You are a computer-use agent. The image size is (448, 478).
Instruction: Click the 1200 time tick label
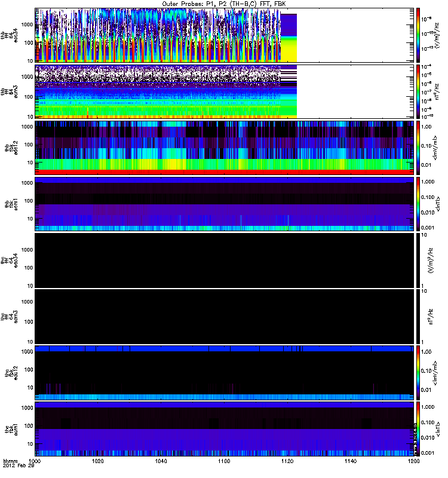click(412, 462)
